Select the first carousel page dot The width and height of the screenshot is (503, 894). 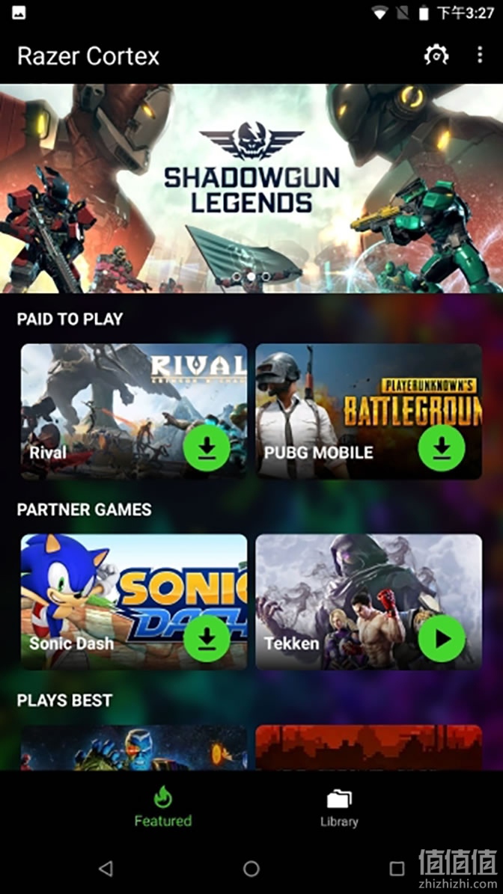(236, 277)
